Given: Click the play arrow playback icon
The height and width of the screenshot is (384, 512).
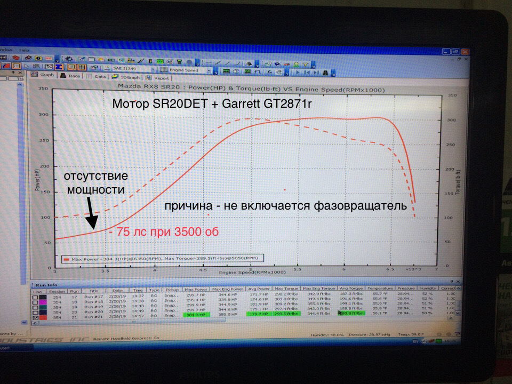Looking at the screenshot, I should click(298, 72).
